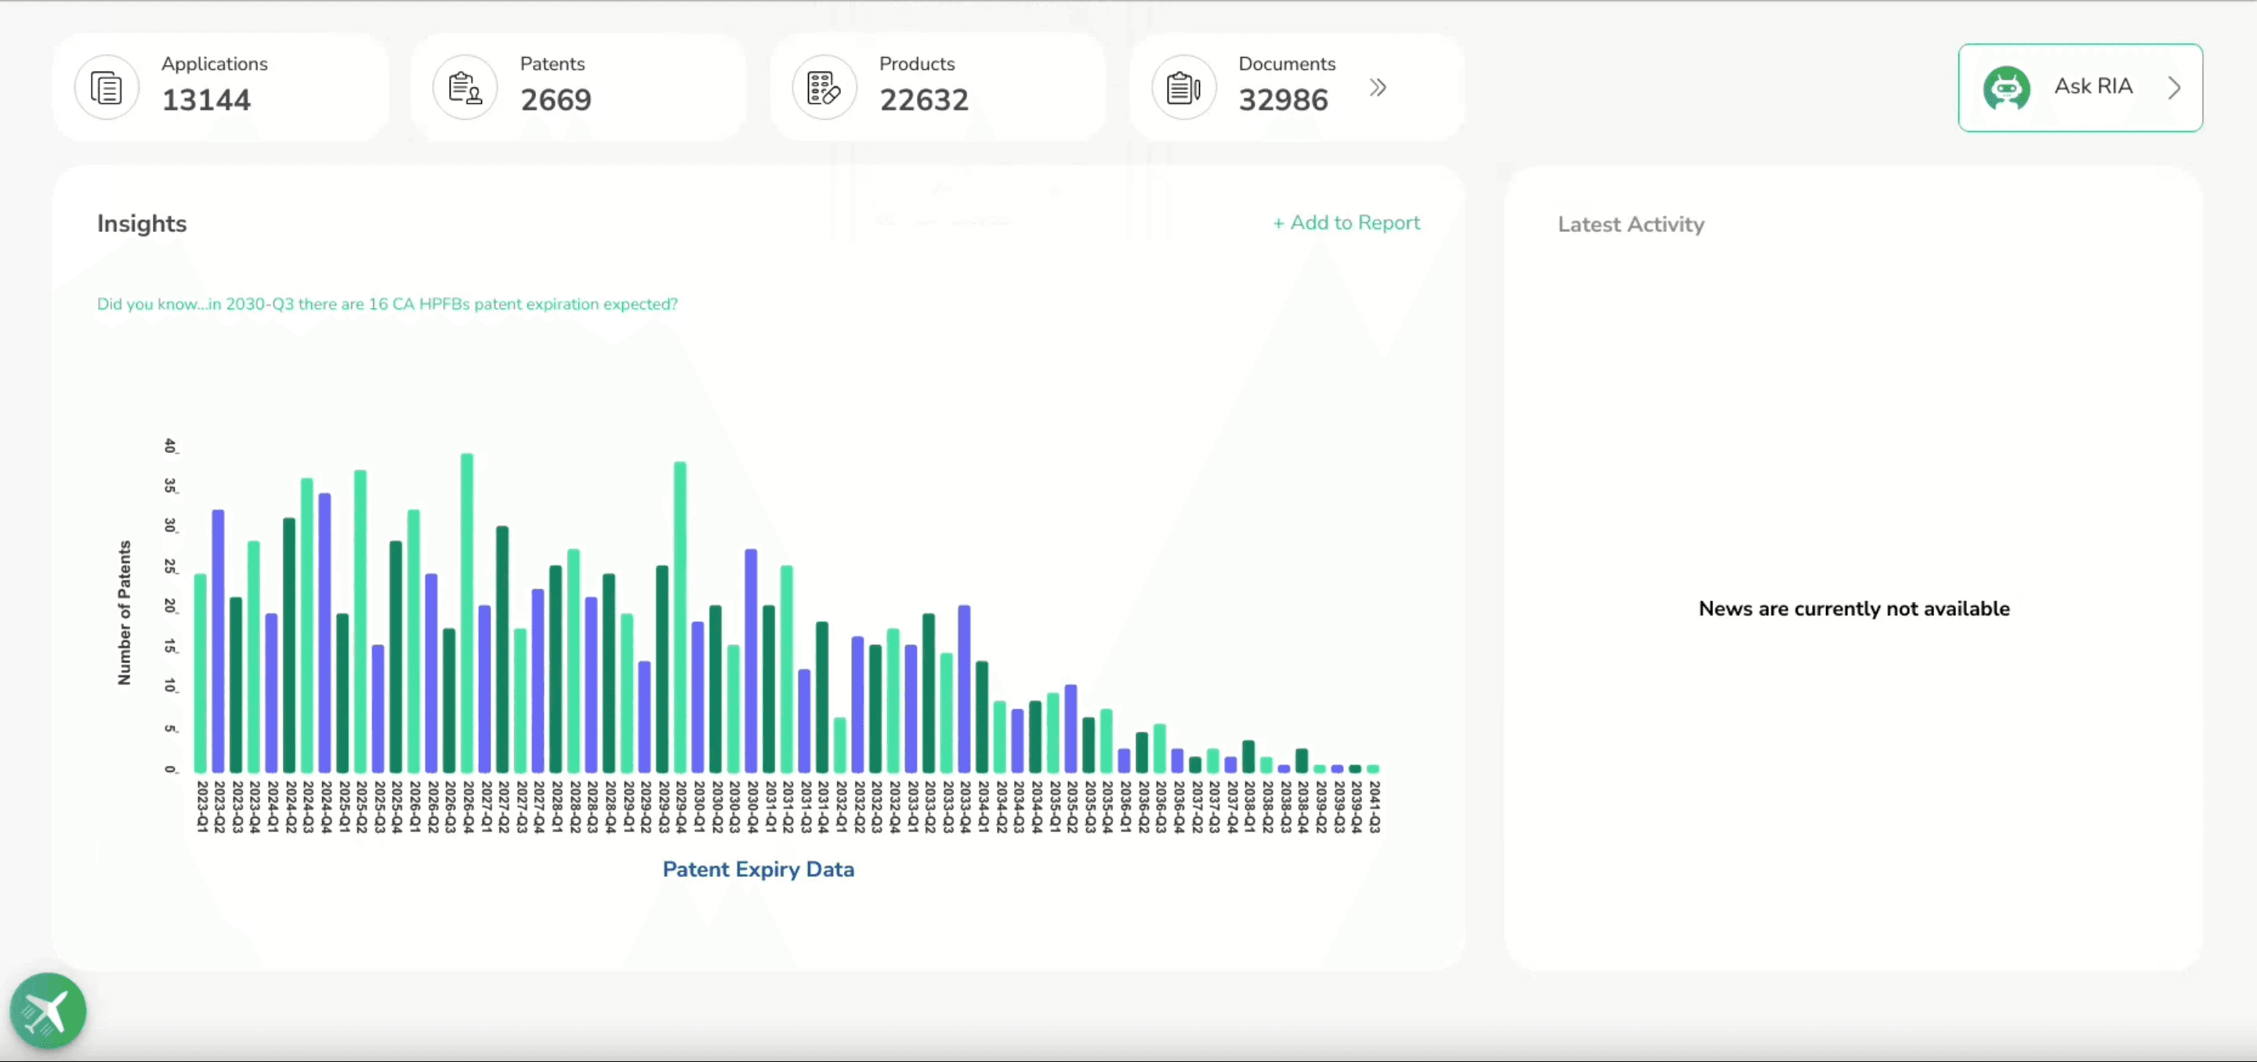2257x1062 pixels.
Task: Expand more stats with double-chevron arrow
Action: coord(1378,88)
